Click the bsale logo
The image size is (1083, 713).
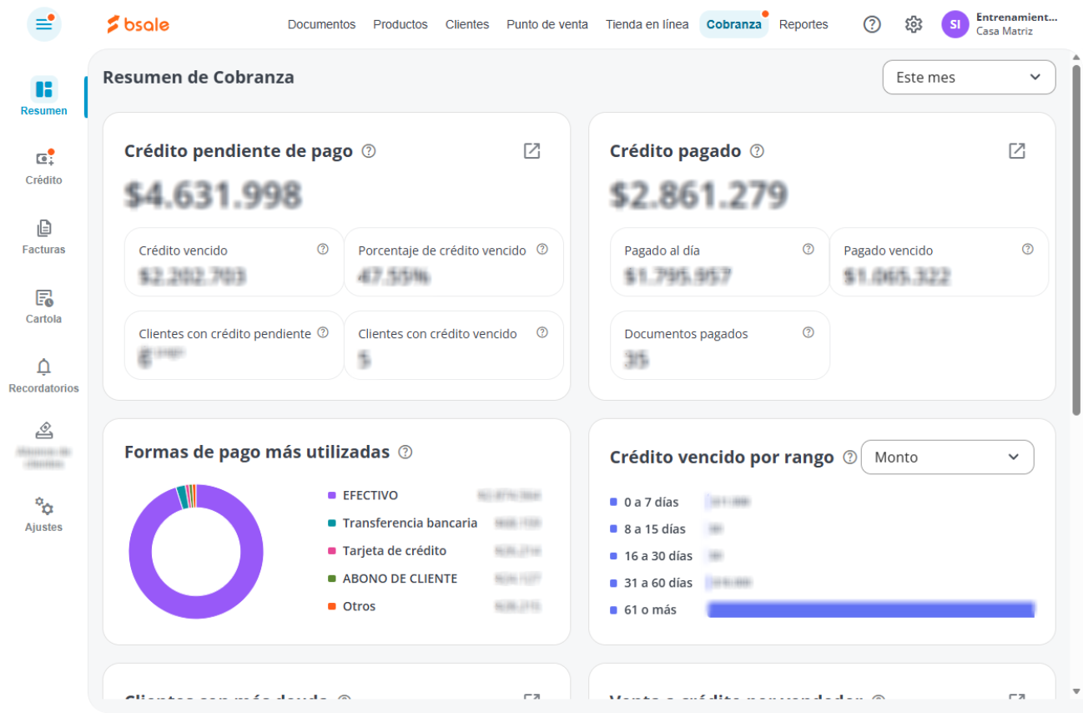[x=139, y=24]
